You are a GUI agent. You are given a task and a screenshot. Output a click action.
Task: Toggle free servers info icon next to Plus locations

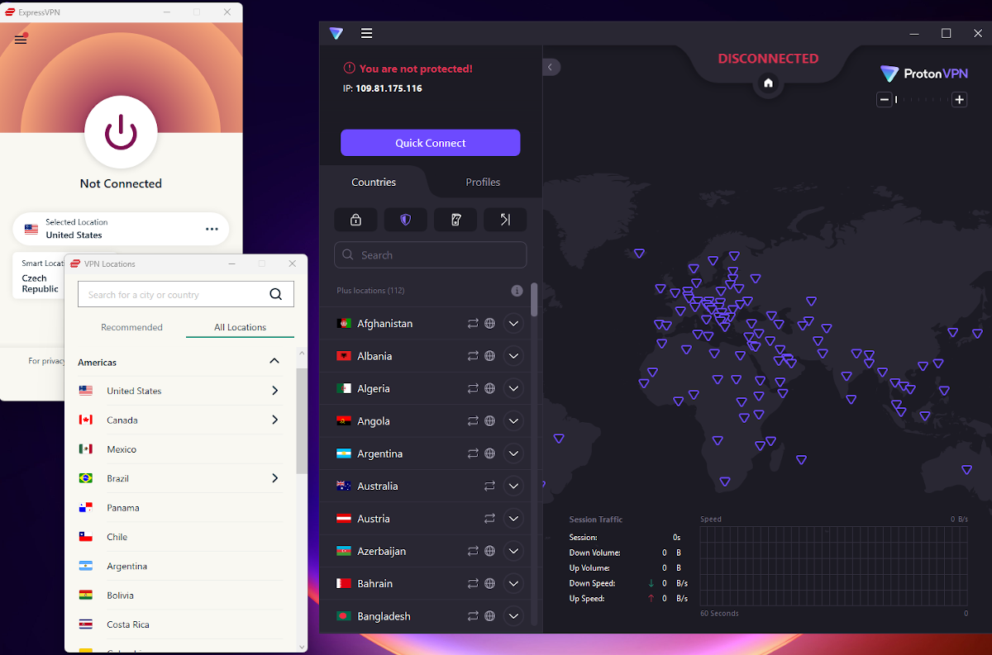517,290
